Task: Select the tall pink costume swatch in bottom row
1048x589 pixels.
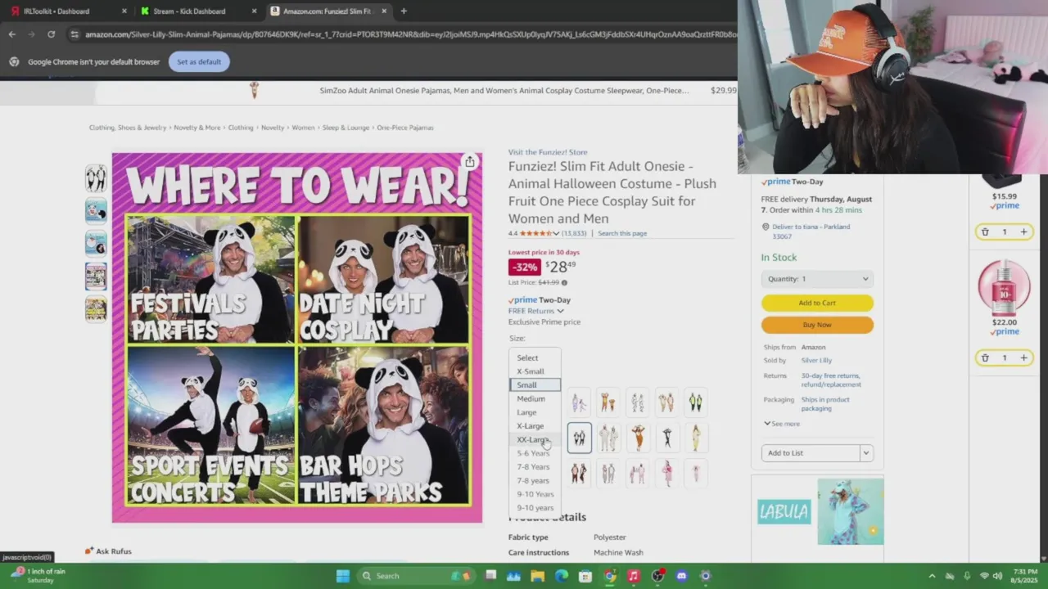Action: point(667,473)
